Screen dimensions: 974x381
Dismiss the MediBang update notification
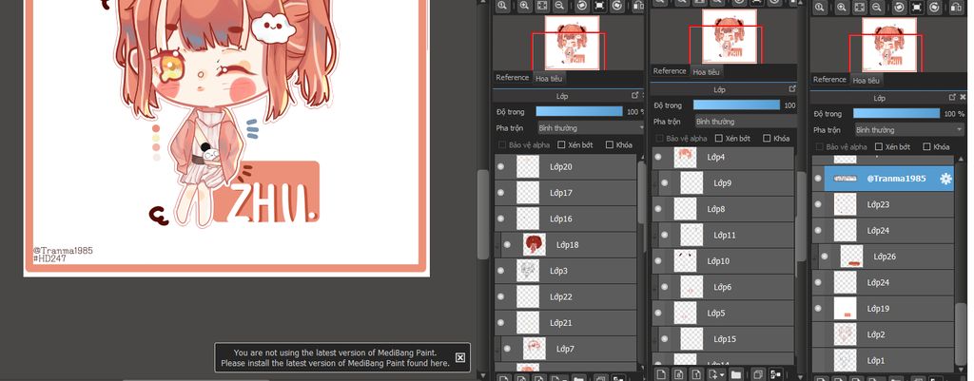coord(459,357)
